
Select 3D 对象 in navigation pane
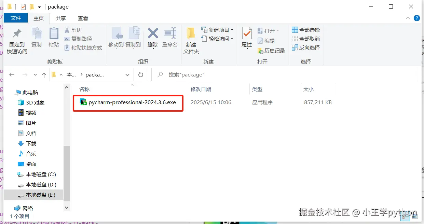(x=35, y=102)
